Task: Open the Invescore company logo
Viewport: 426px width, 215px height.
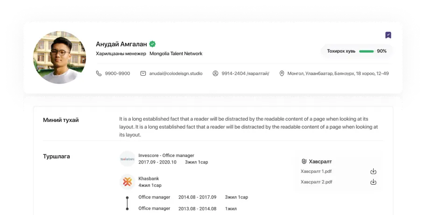Action: point(127,159)
